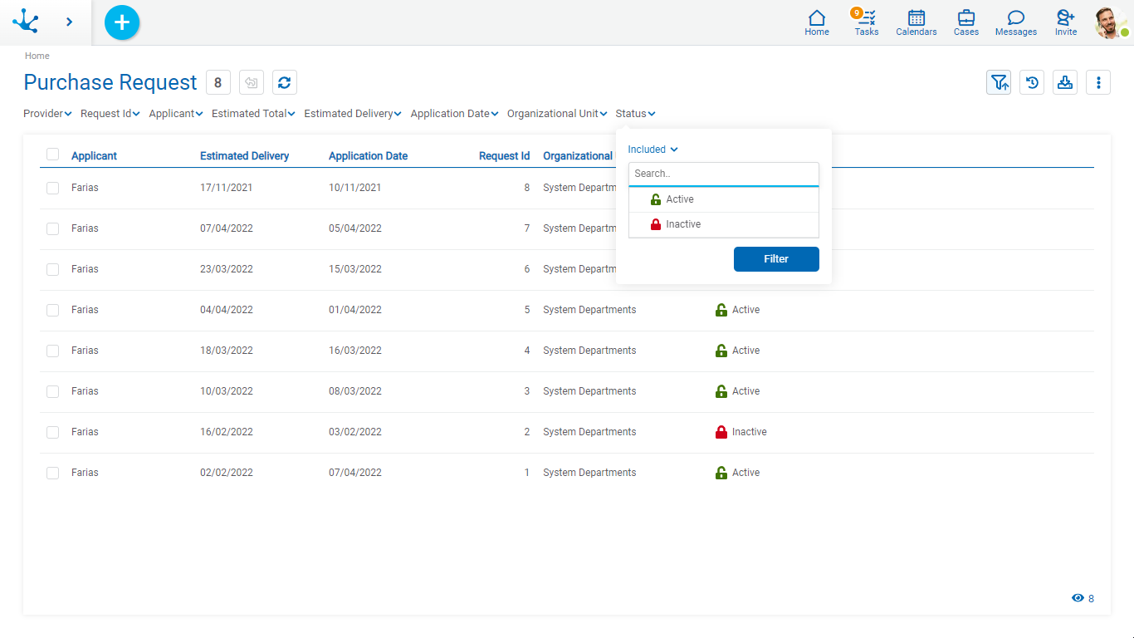
Task: Click the download export icon
Action: tap(1065, 82)
